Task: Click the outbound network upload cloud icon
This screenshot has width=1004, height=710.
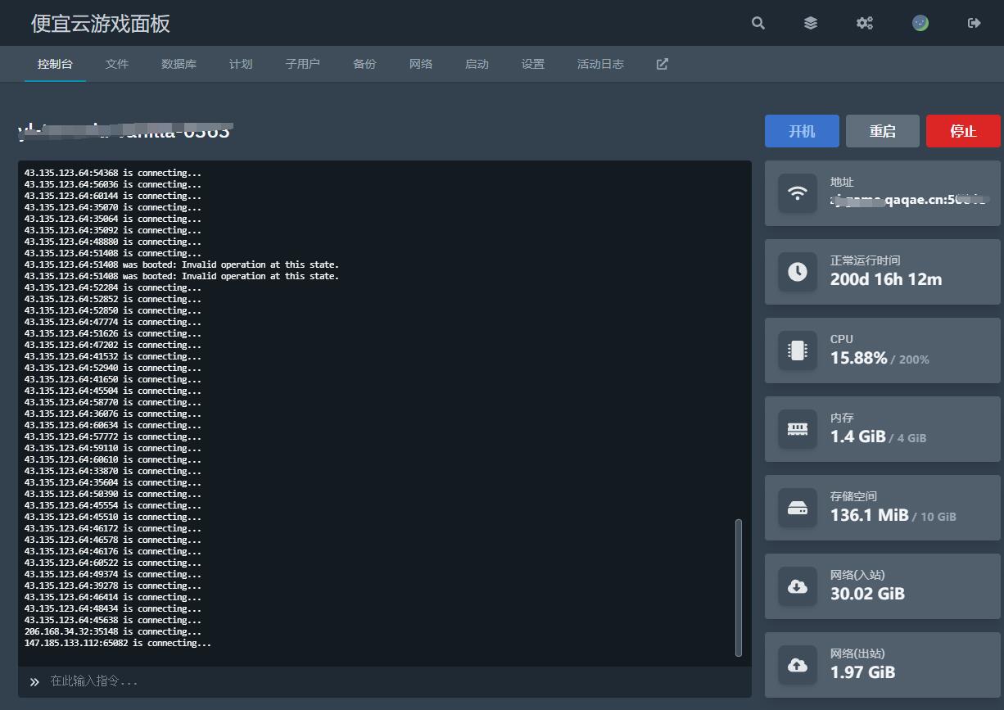Action: tap(798, 665)
